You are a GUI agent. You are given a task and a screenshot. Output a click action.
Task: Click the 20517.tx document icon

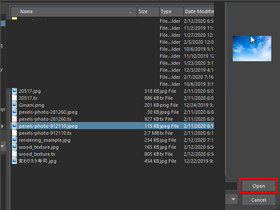(14, 98)
